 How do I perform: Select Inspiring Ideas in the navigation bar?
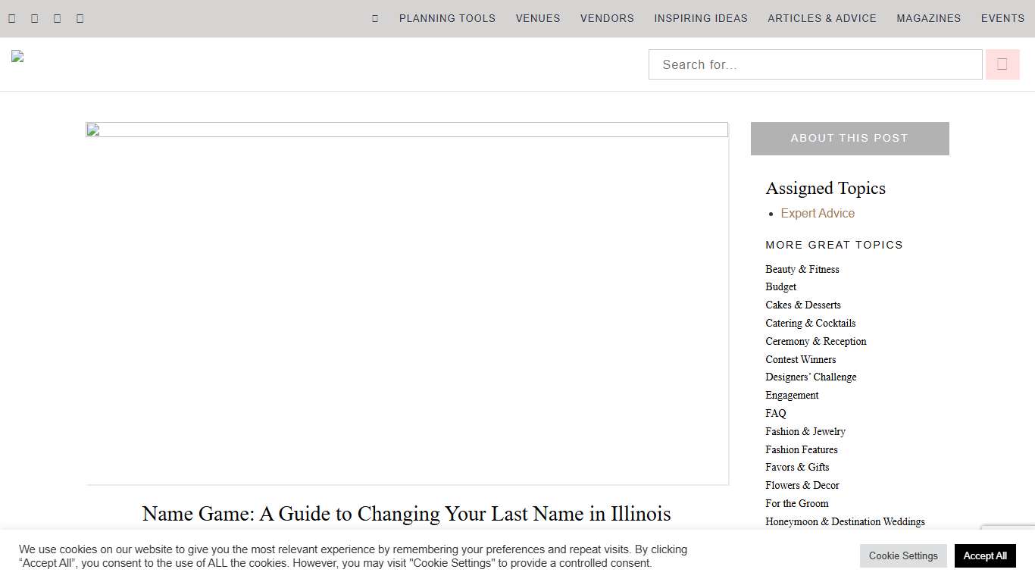click(700, 18)
